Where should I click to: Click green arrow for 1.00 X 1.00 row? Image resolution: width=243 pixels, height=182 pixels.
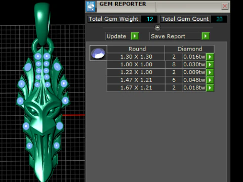pos(210,65)
